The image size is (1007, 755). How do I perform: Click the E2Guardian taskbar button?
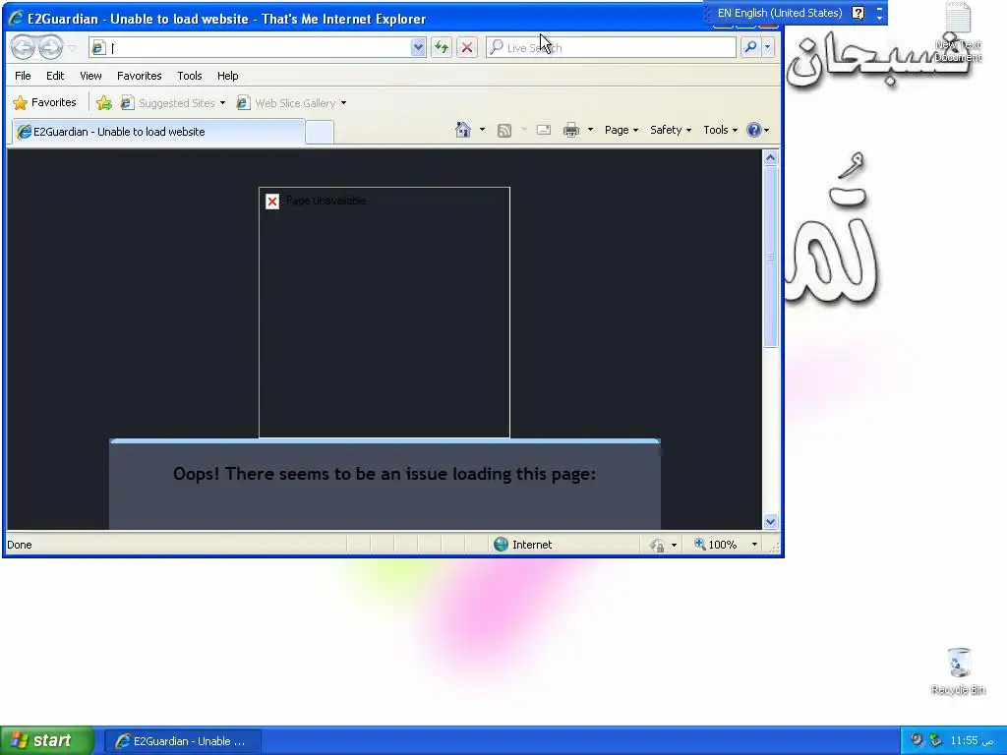183,741
